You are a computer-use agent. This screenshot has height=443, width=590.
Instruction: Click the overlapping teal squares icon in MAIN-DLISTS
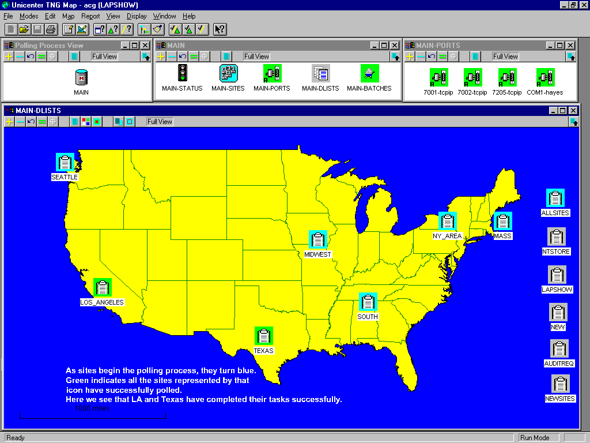pyautogui.click(x=119, y=122)
